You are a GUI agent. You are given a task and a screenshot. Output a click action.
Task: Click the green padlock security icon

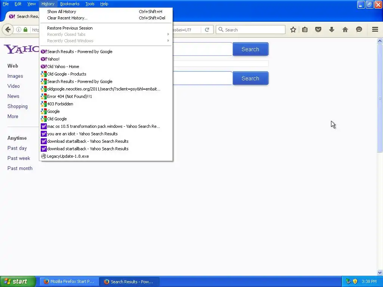pyautogui.click(x=25, y=30)
